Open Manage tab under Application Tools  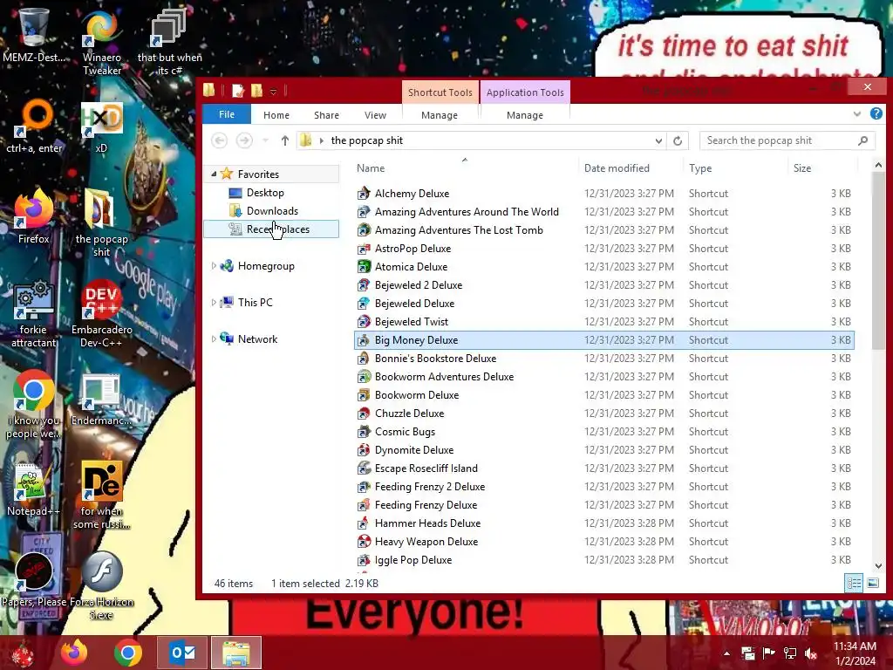[525, 115]
